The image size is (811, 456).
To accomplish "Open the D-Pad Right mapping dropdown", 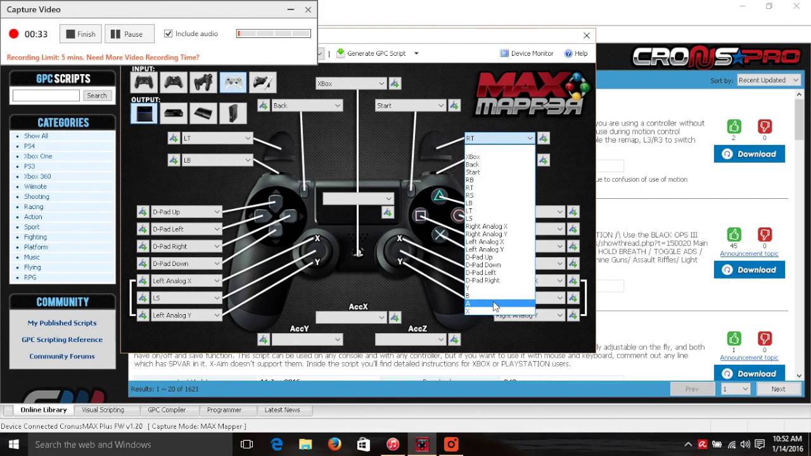I will (x=186, y=246).
